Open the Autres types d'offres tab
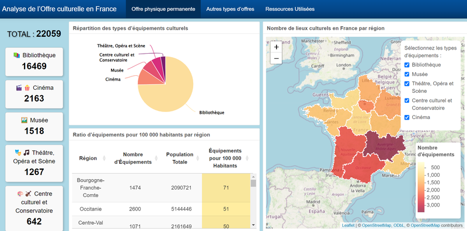This screenshot has height=231, width=467. point(230,9)
